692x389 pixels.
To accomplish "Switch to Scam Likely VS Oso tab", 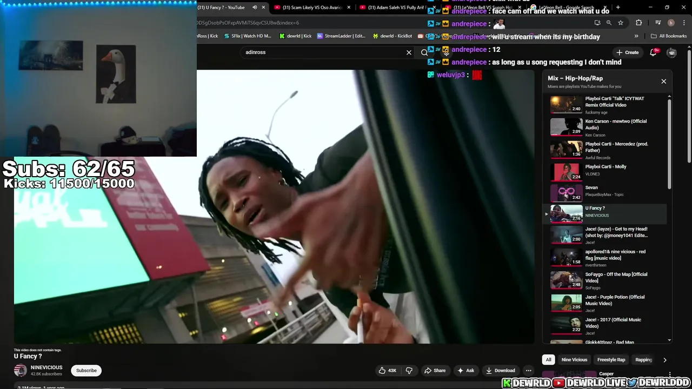I will point(311,8).
